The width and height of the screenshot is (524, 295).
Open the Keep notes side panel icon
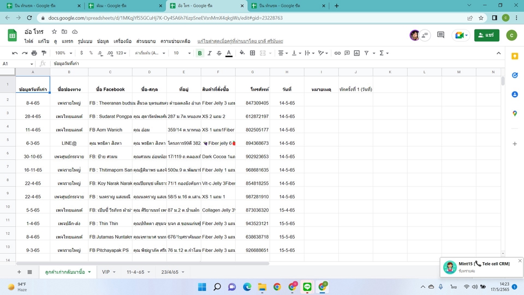(x=515, y=56)
